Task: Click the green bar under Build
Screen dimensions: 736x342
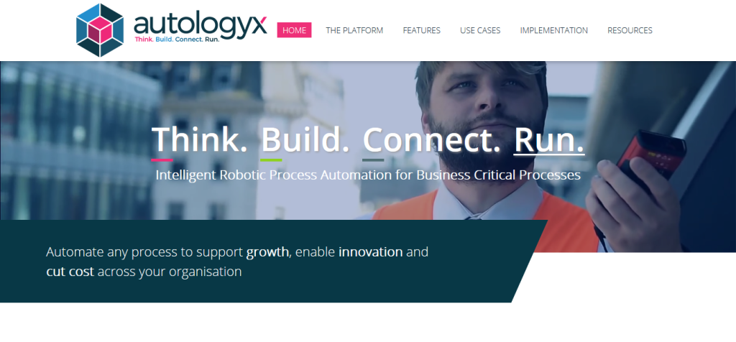Action: tap(271, 160)
